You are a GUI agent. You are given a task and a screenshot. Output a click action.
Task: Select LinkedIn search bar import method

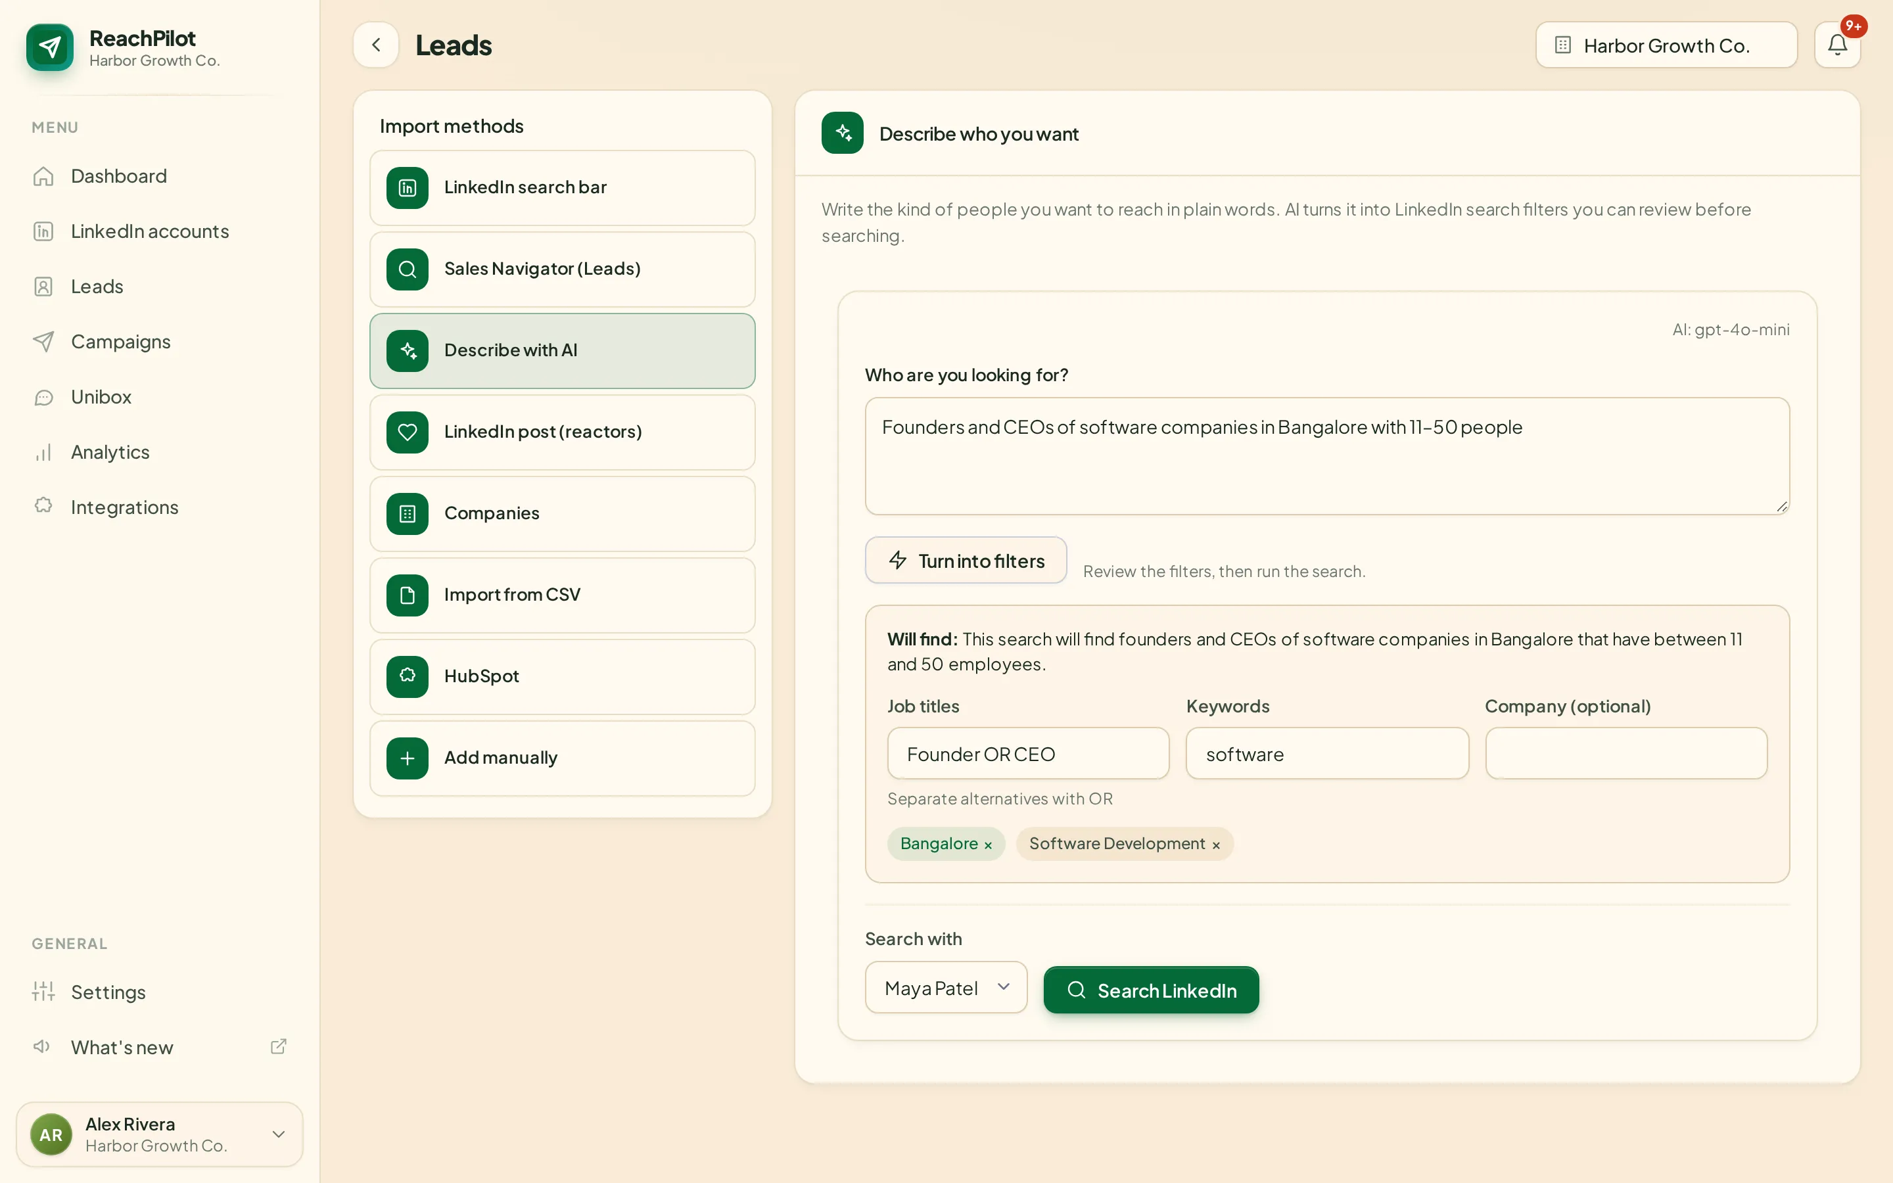(x=563, y=188)
